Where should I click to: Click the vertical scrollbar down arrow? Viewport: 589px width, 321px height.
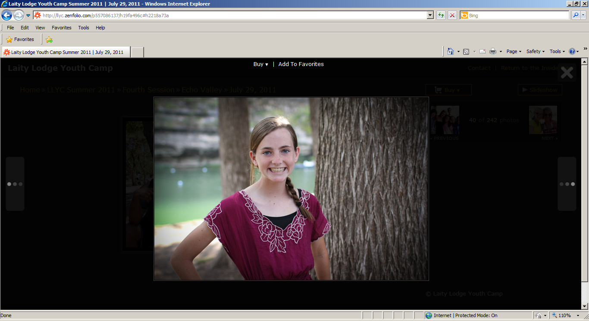click(585, 306)
